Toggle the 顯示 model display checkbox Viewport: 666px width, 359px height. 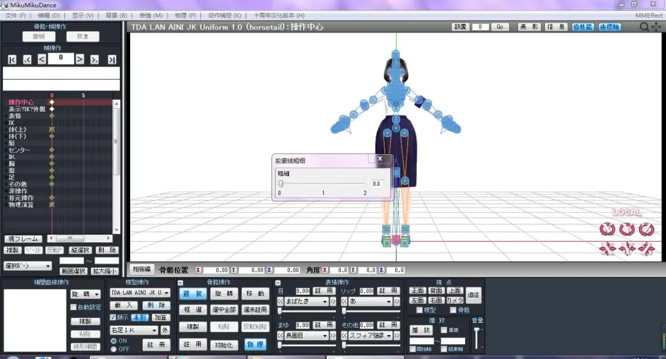[x=113, y=317]
